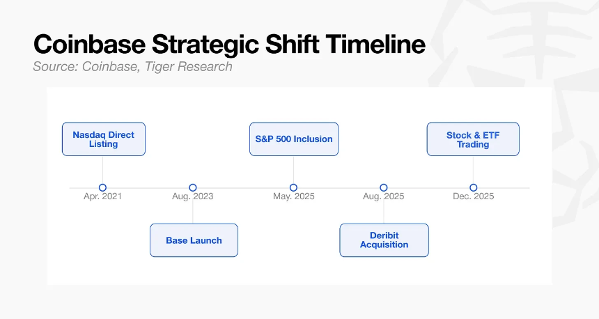Image resolution: width=599 pixels, height=319 pixels.
Task: Click the Apr. 2021 date label
Action: point(102,196)
